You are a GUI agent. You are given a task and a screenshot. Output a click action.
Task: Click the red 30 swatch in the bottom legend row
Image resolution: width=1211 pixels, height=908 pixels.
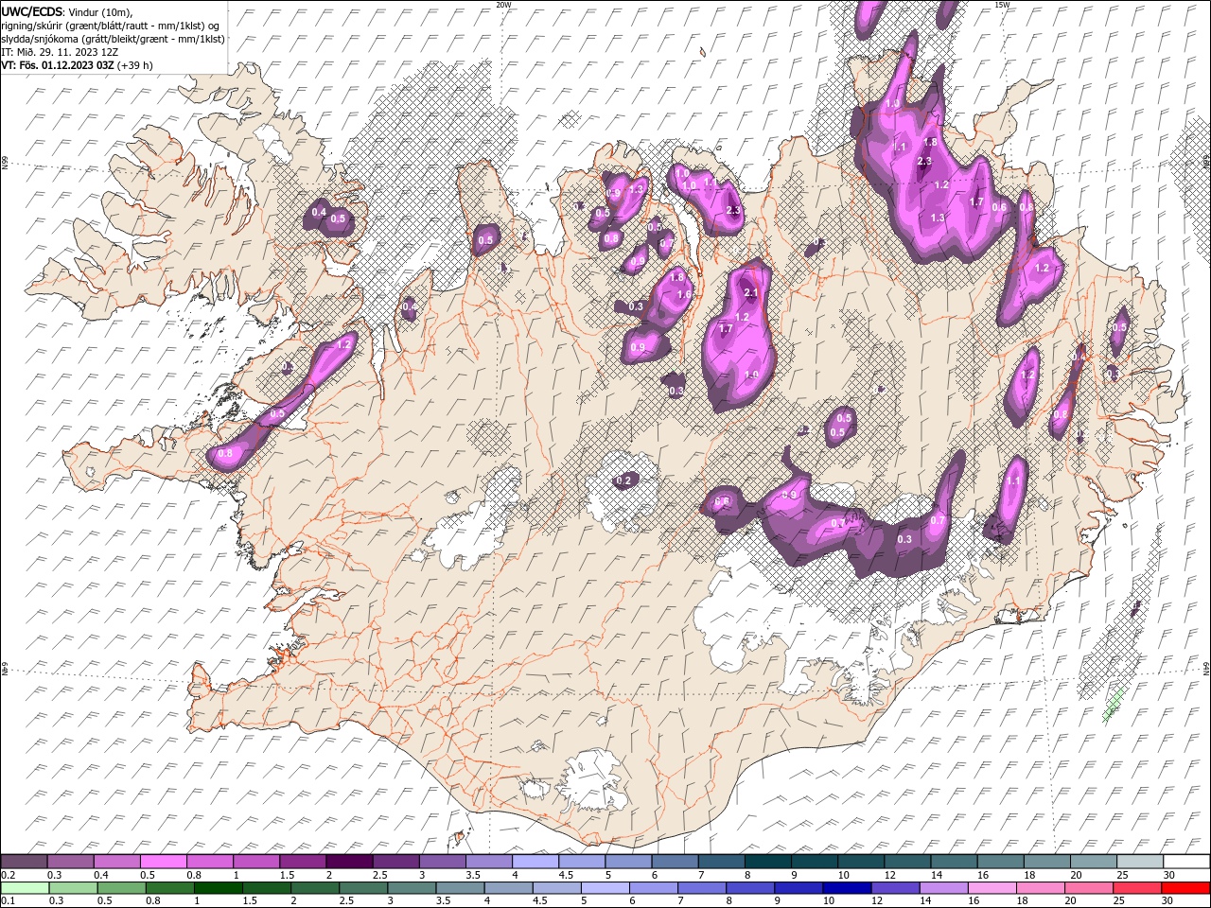[x=1185, y=888]
